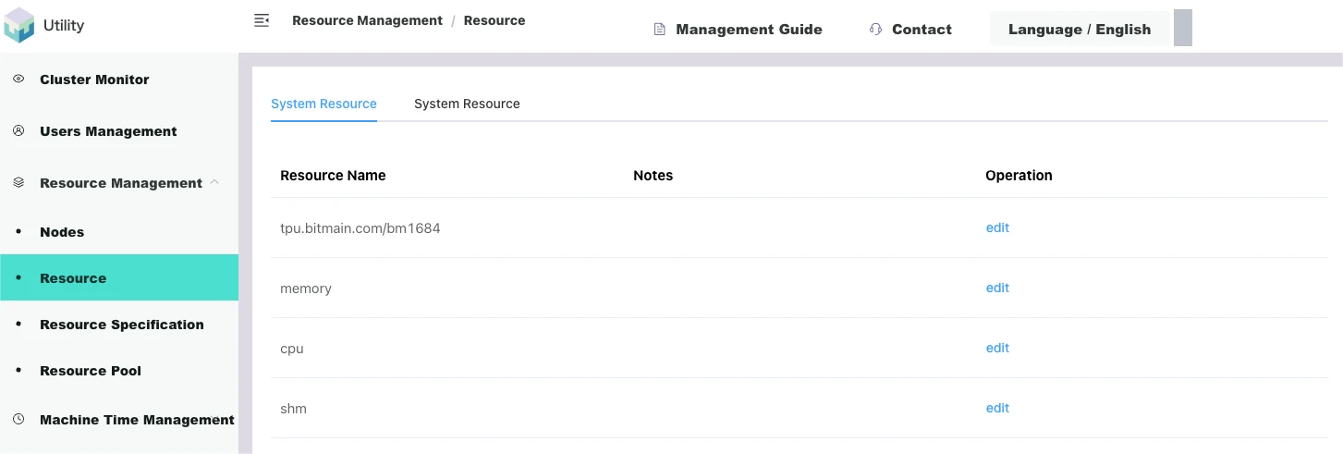The image size is (1343, 454).
Task: Click the Users Management person icon
Action: tap(18, 131)
